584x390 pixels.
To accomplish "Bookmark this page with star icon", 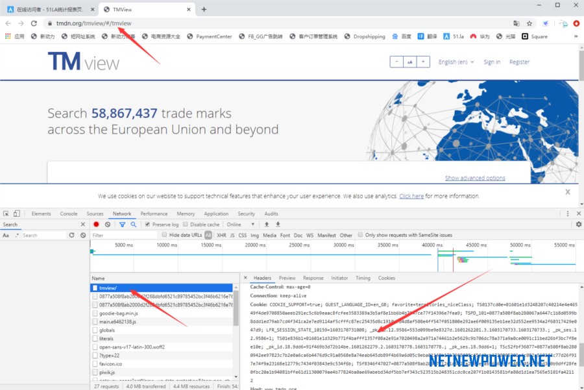I will coord(529,23).
